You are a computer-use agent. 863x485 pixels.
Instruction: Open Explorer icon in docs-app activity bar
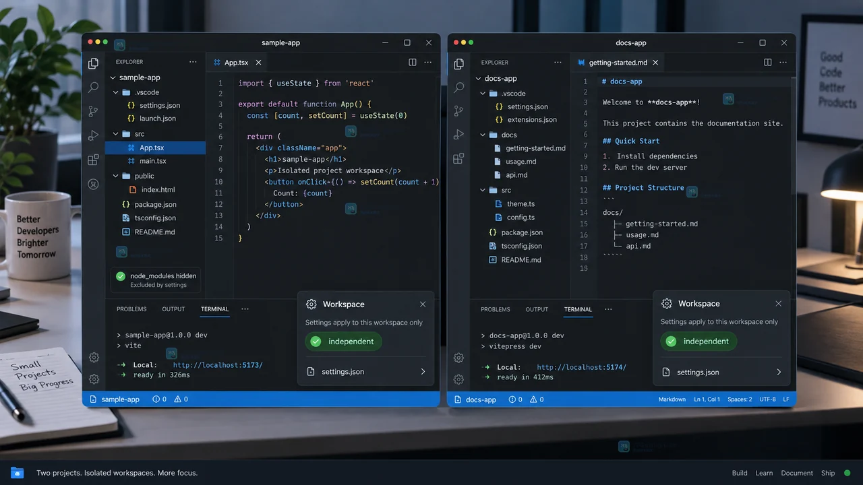458,64
